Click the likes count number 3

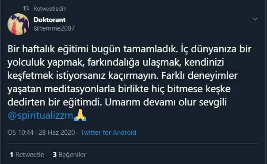tap(55, 155)
